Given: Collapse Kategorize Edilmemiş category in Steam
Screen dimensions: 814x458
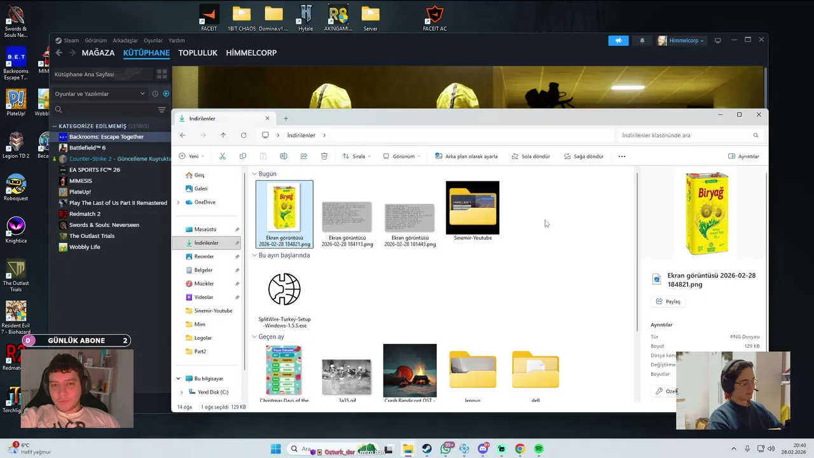Looking at the screenshot, I should click(x=55, y=126).
